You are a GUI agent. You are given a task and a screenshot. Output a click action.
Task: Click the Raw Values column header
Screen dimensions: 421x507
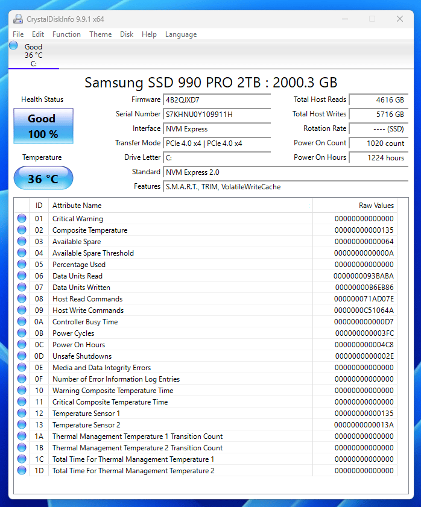[355, 206]
